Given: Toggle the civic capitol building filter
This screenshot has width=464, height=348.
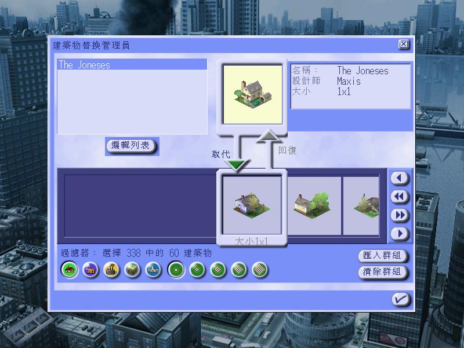Looking at the screenshot, I should pyautogui.click(x=153, y=270).
